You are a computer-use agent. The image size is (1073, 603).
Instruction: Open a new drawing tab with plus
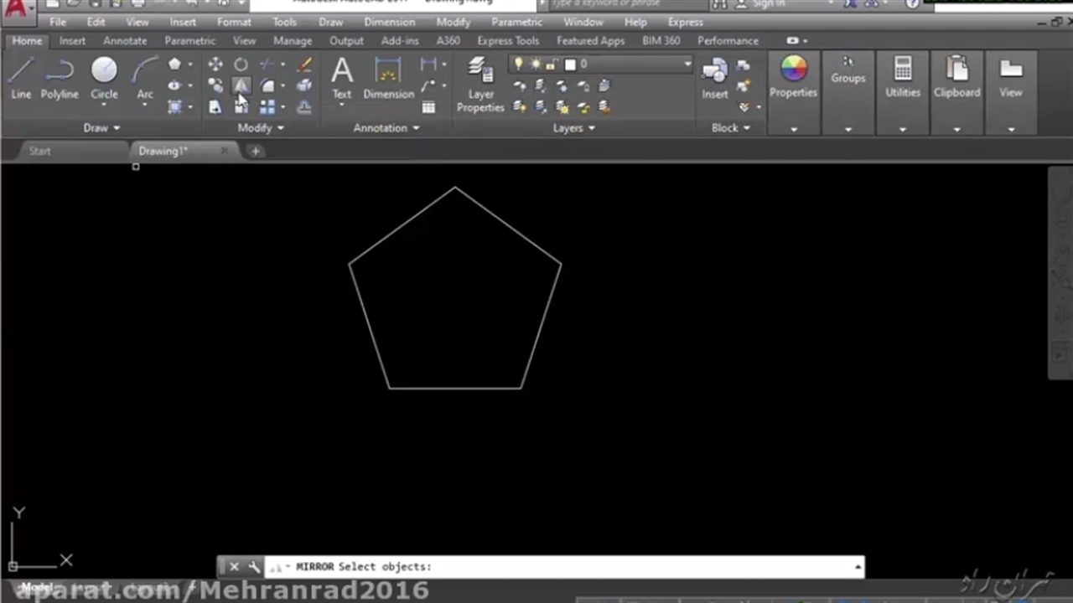tap(256, 151)
